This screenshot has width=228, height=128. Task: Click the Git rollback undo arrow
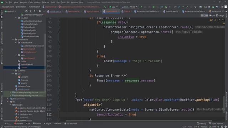pyautogui.click(x=196, y=7)
